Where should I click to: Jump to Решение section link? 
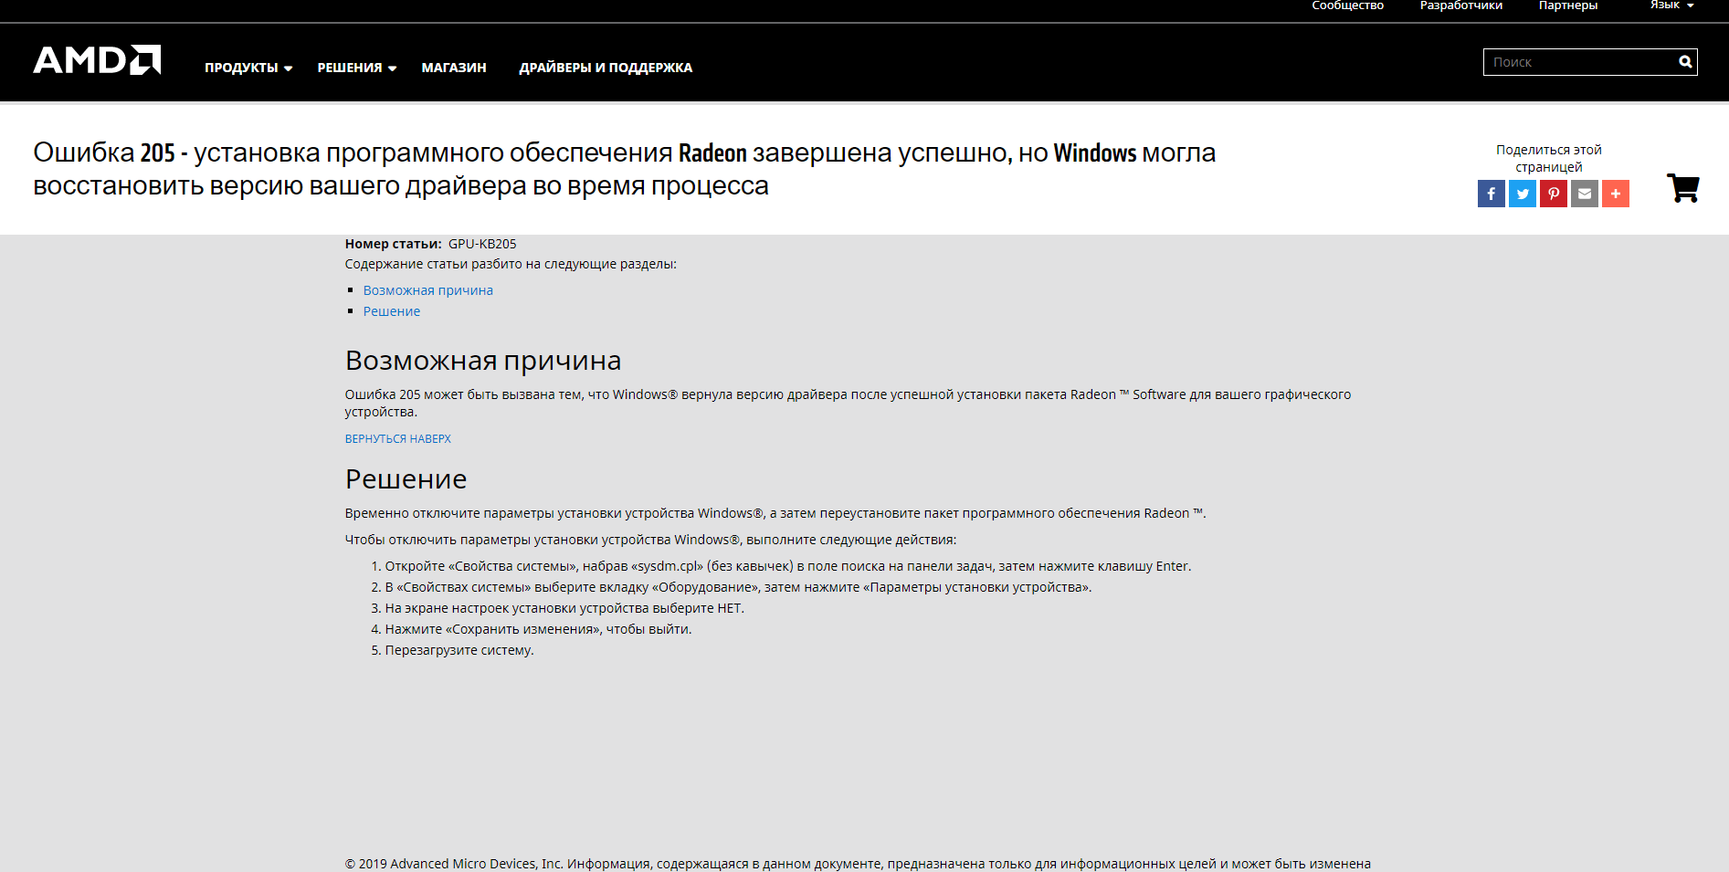(392, 311)
